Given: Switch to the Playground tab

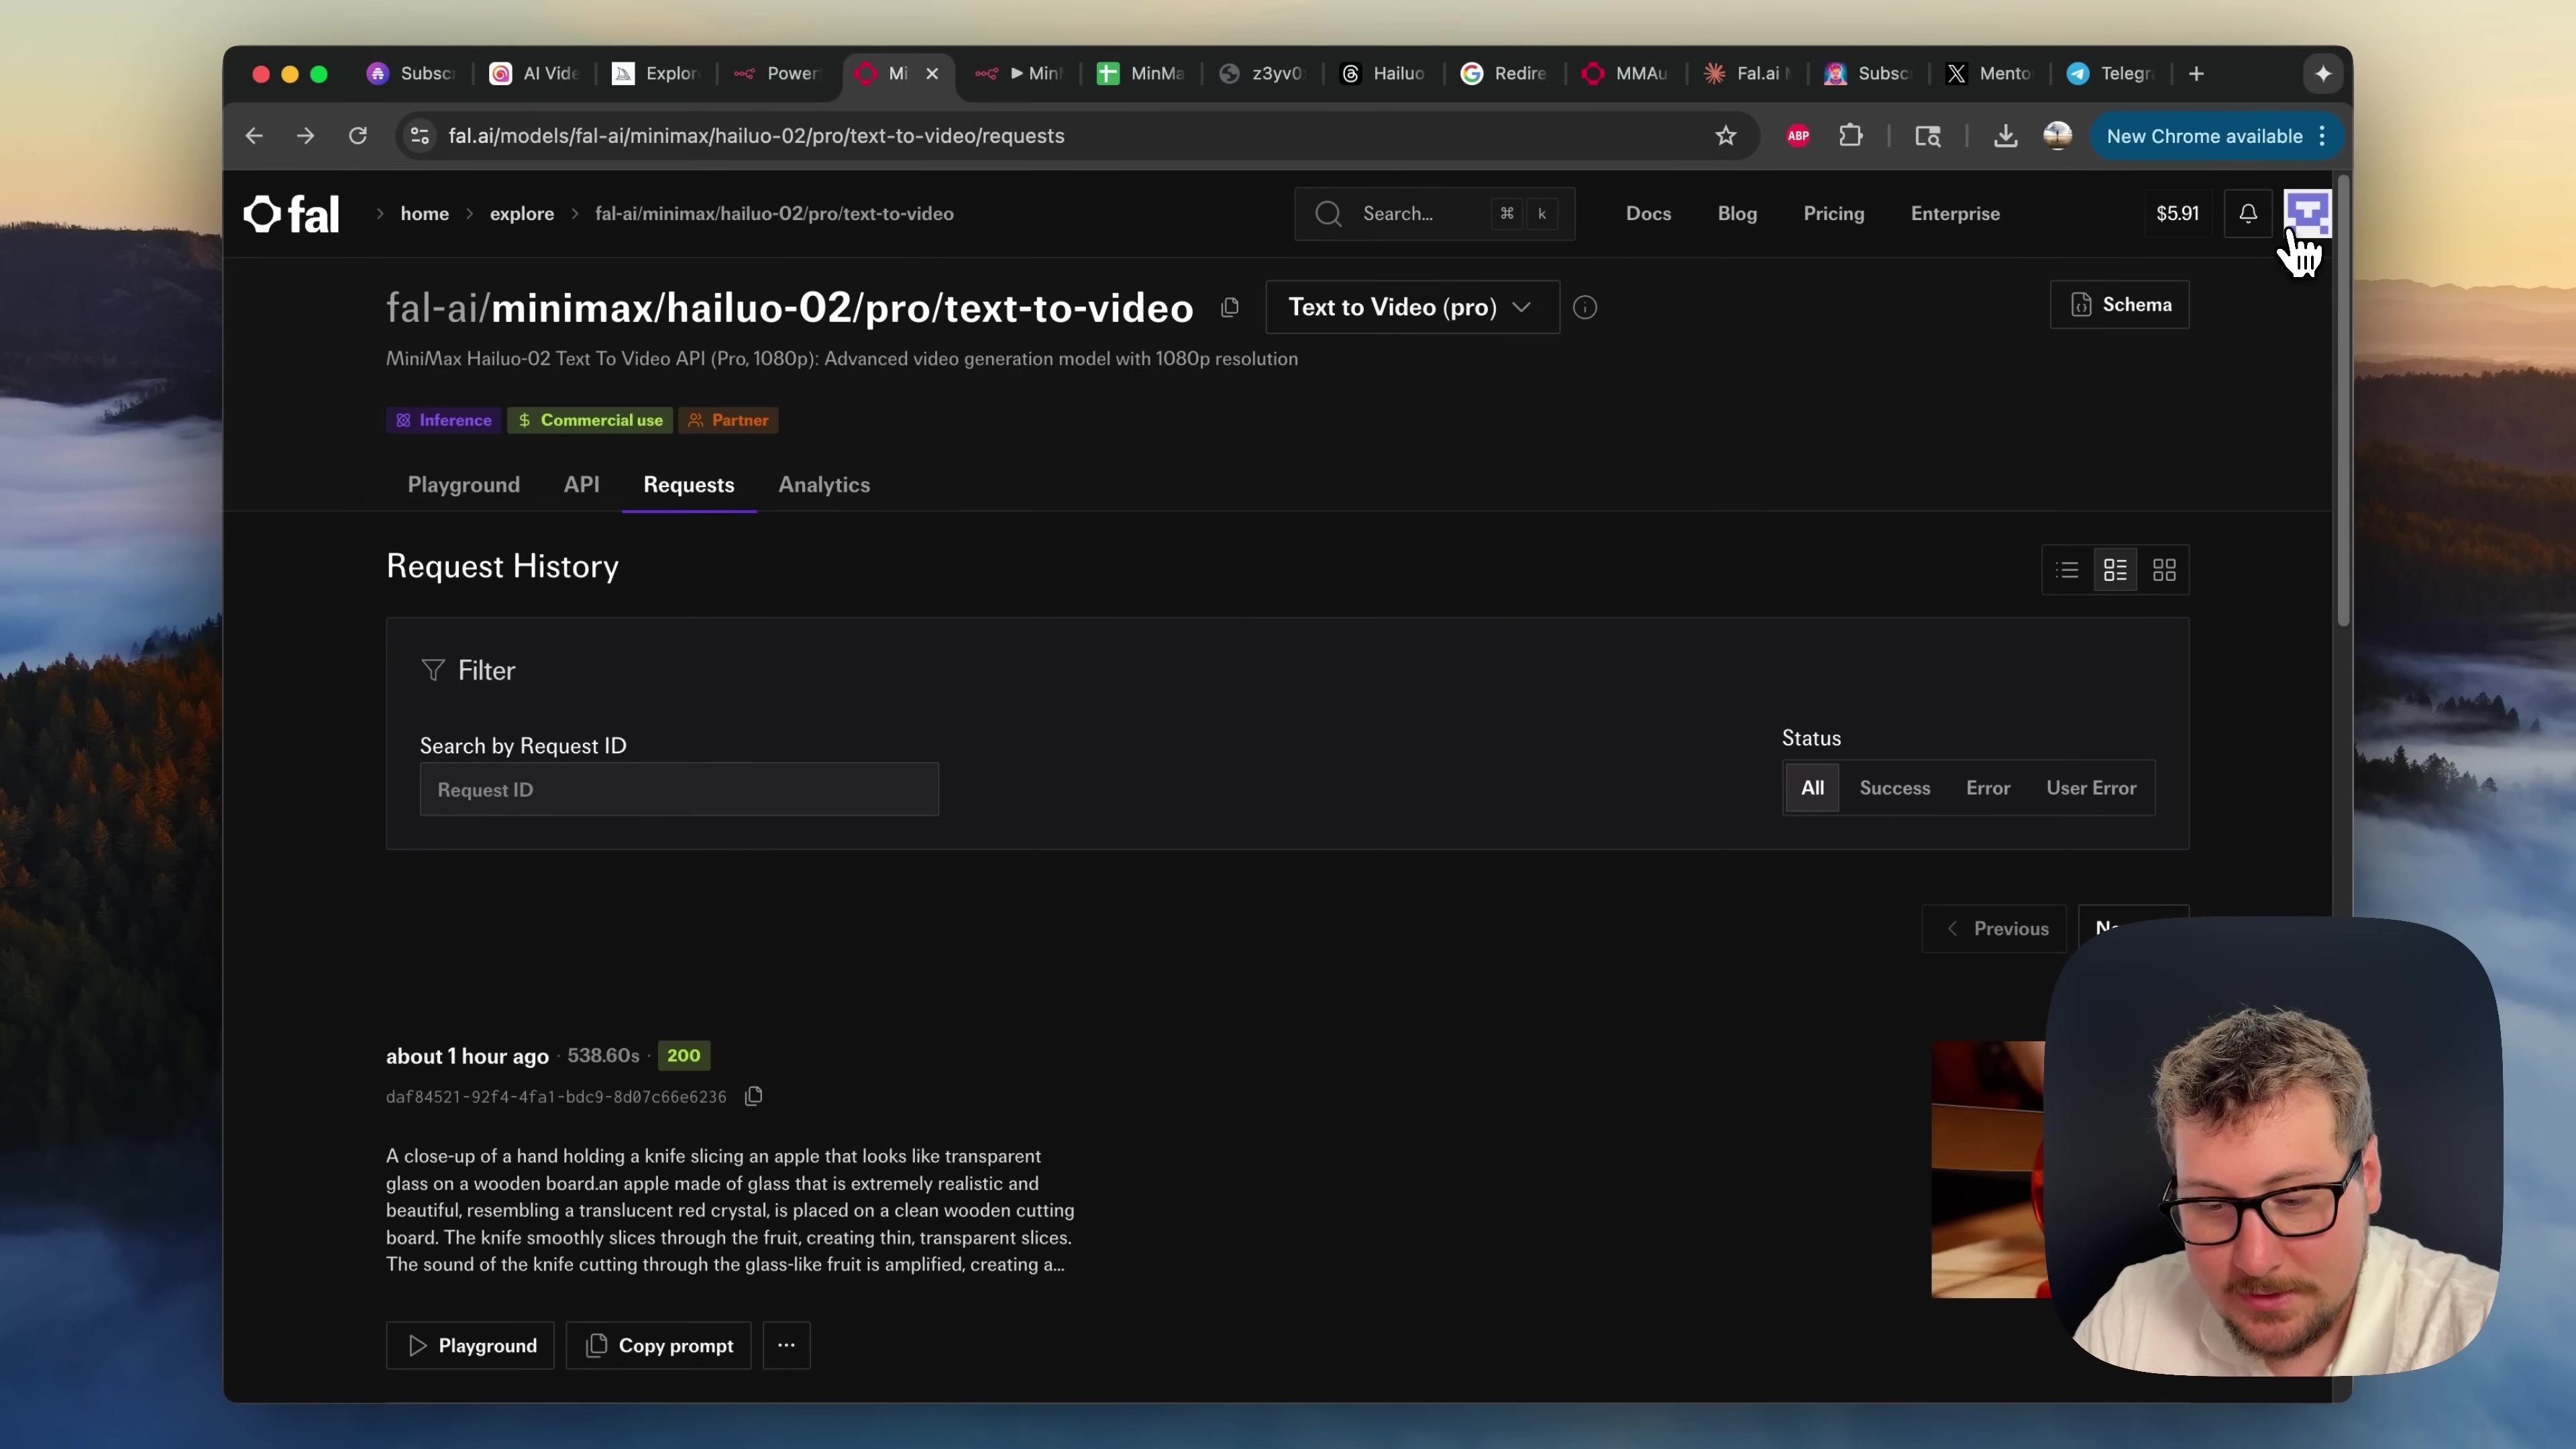Looking at the screenshot, I should point(464,485).
